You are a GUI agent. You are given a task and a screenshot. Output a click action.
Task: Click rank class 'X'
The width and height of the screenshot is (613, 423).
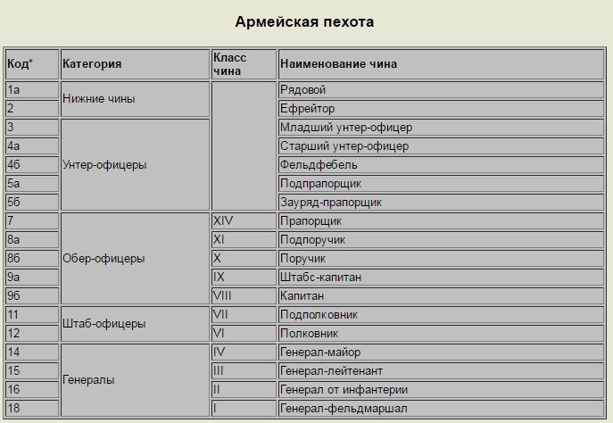coord(244,259)
